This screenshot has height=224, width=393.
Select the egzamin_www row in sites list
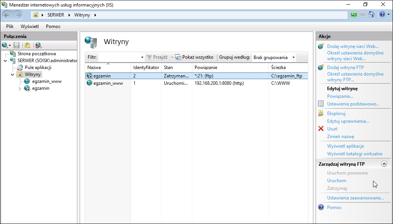coord(196,83)
